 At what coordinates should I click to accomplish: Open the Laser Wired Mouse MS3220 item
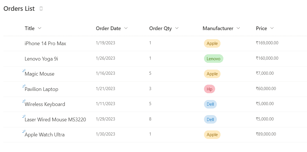(x=55, y=120)
